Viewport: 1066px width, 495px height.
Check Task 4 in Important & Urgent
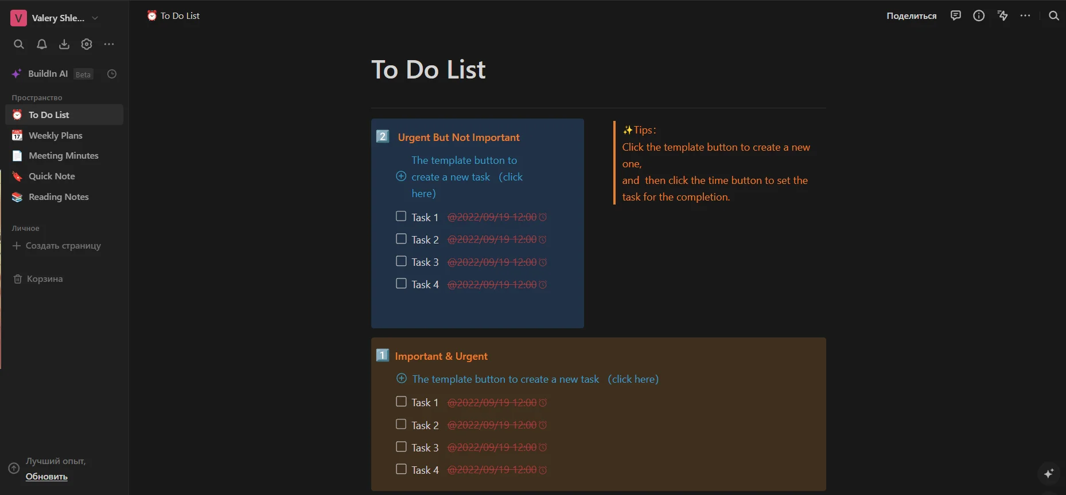click(x=401, y=469)
